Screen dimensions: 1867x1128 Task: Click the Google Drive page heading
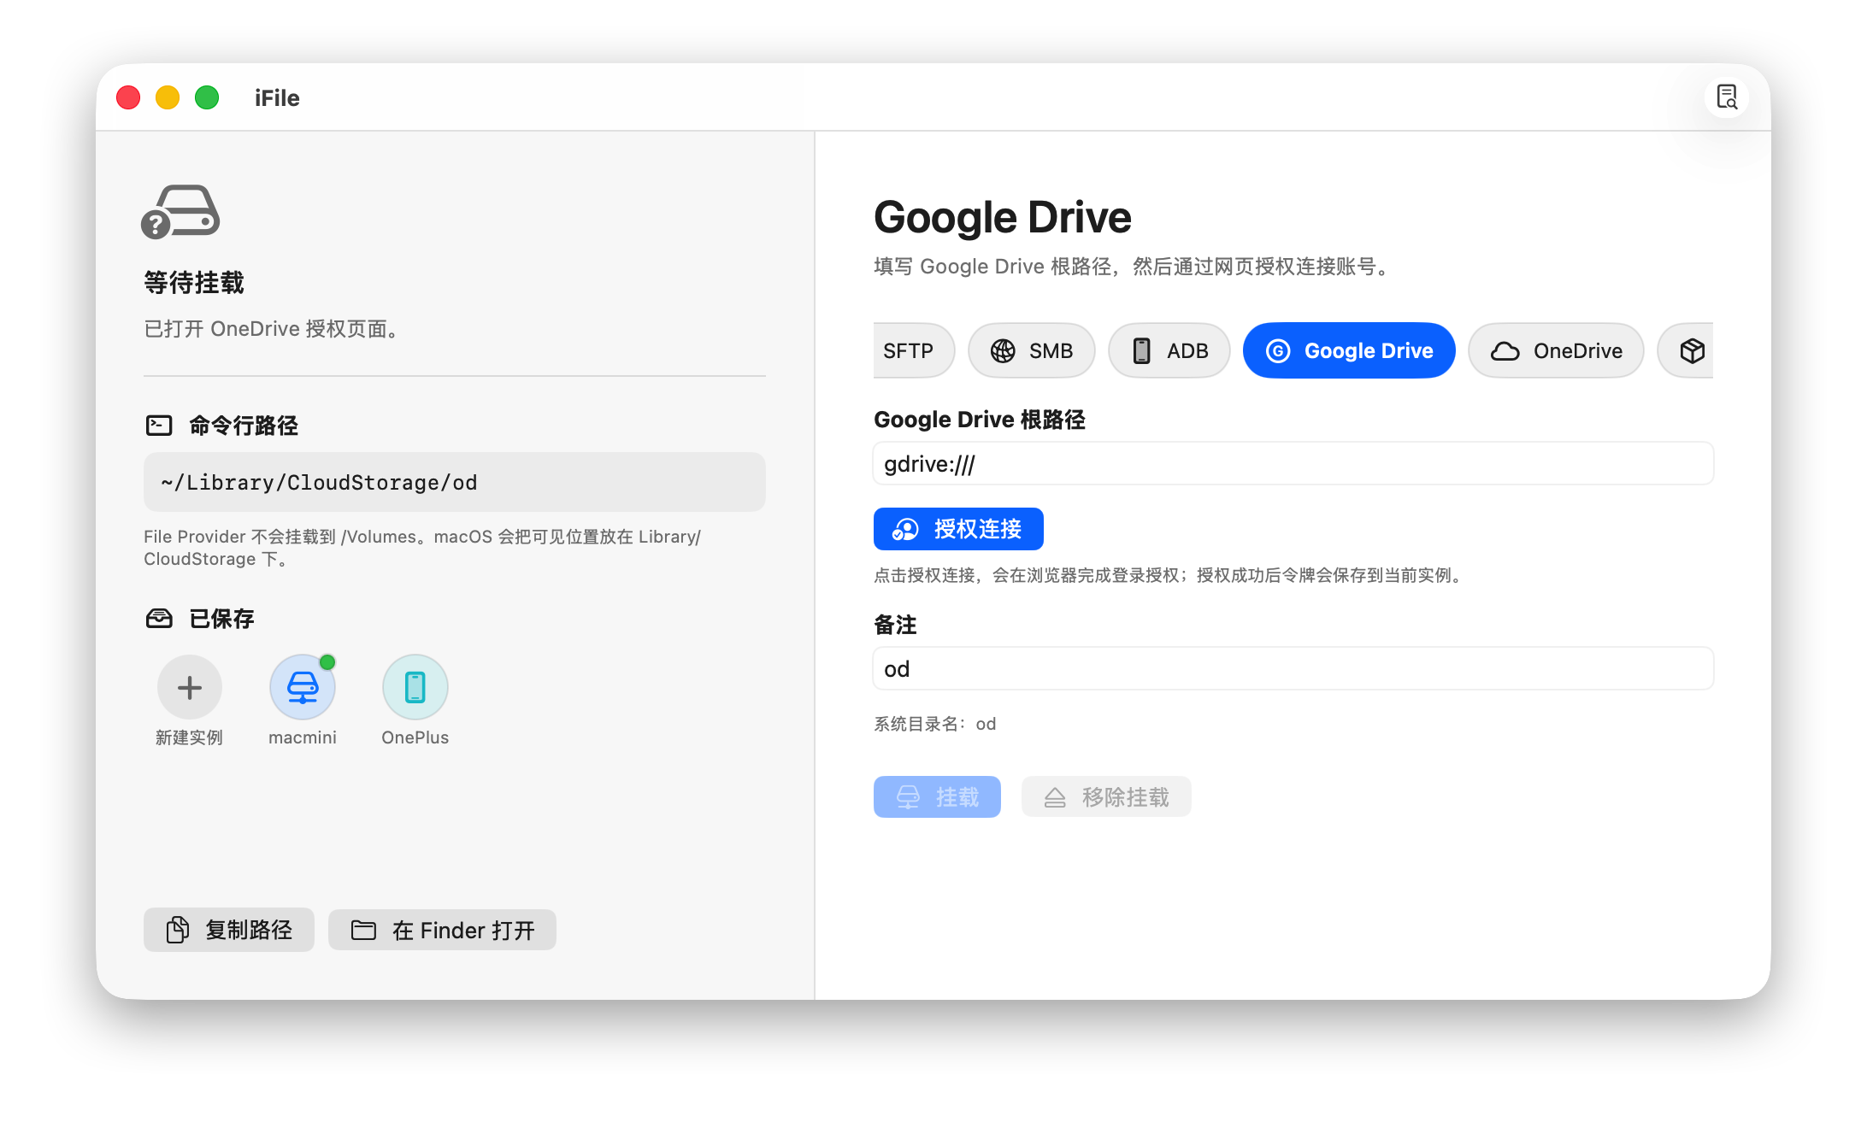click(1002, 217)
